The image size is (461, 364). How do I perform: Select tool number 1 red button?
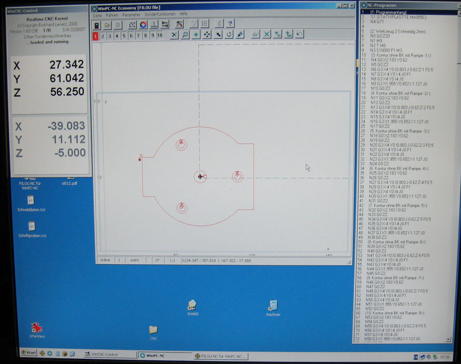point(96,35)
